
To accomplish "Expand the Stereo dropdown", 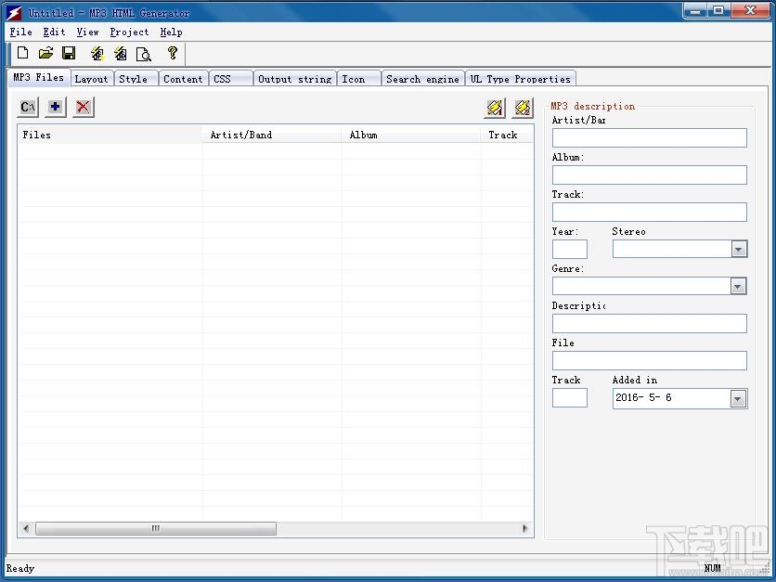I will (x=738, y=249).
